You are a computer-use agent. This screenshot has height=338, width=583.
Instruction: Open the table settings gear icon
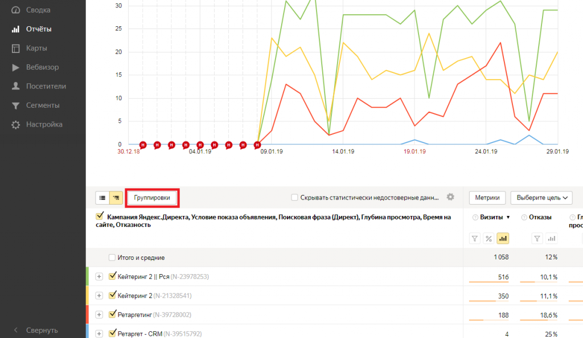pos(450,197)
